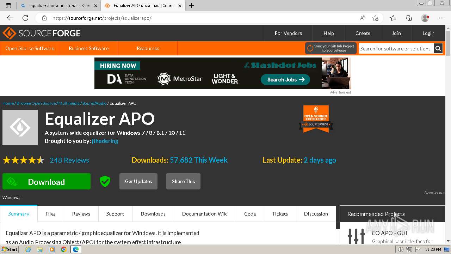Image resolution: width=451 pixels, height=254 pixels.
Task: Click Sync your GitHub Project button
Action: [331, 48]
